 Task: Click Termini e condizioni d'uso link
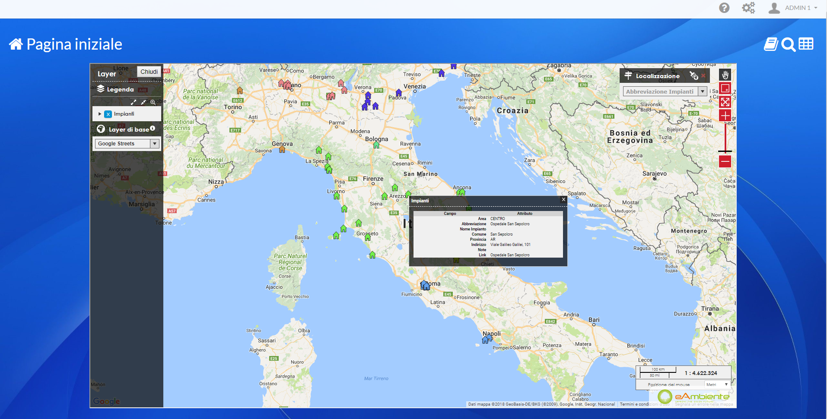tap(645, 404)
